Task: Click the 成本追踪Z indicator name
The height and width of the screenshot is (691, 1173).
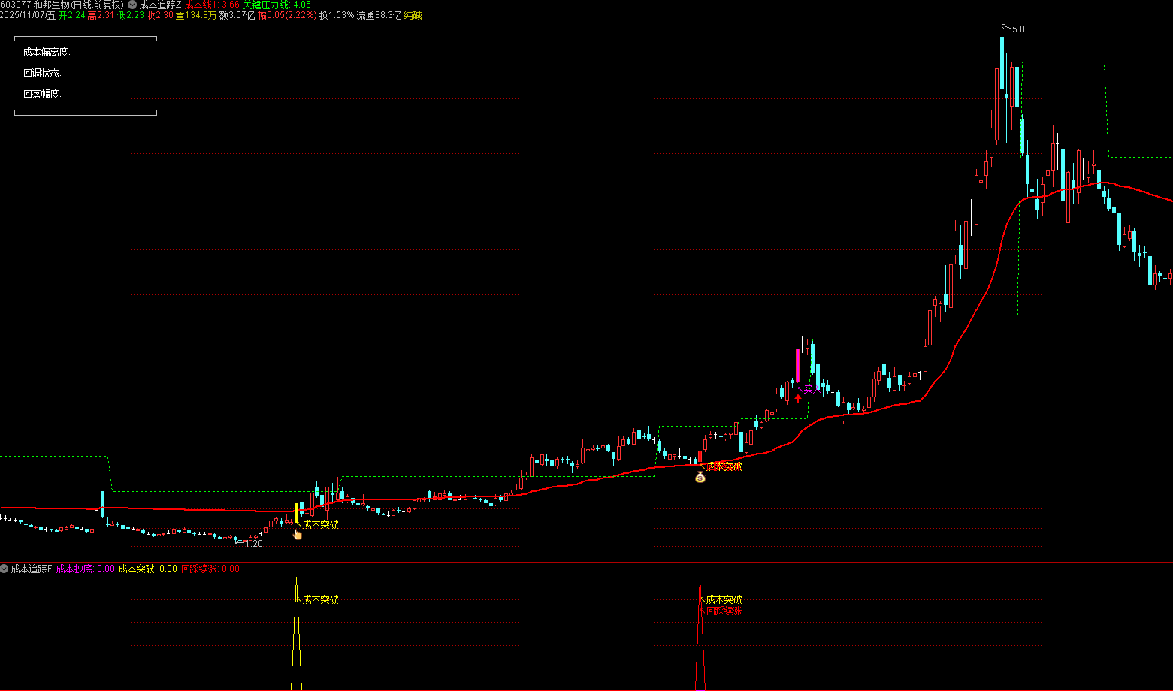Action: 160,5
